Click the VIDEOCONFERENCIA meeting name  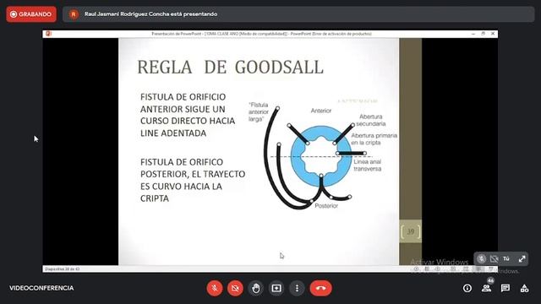tap(41, 288)
